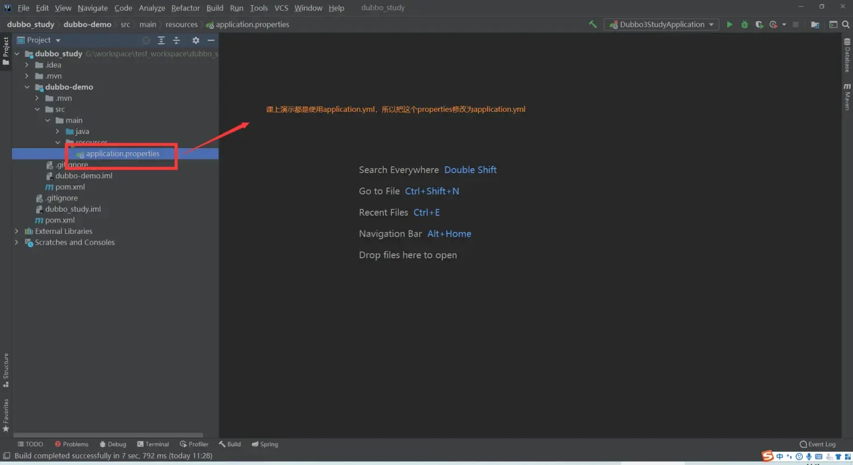Expand the External Libraries node
Screen dimensions: 853x465
tap(16, 231)
